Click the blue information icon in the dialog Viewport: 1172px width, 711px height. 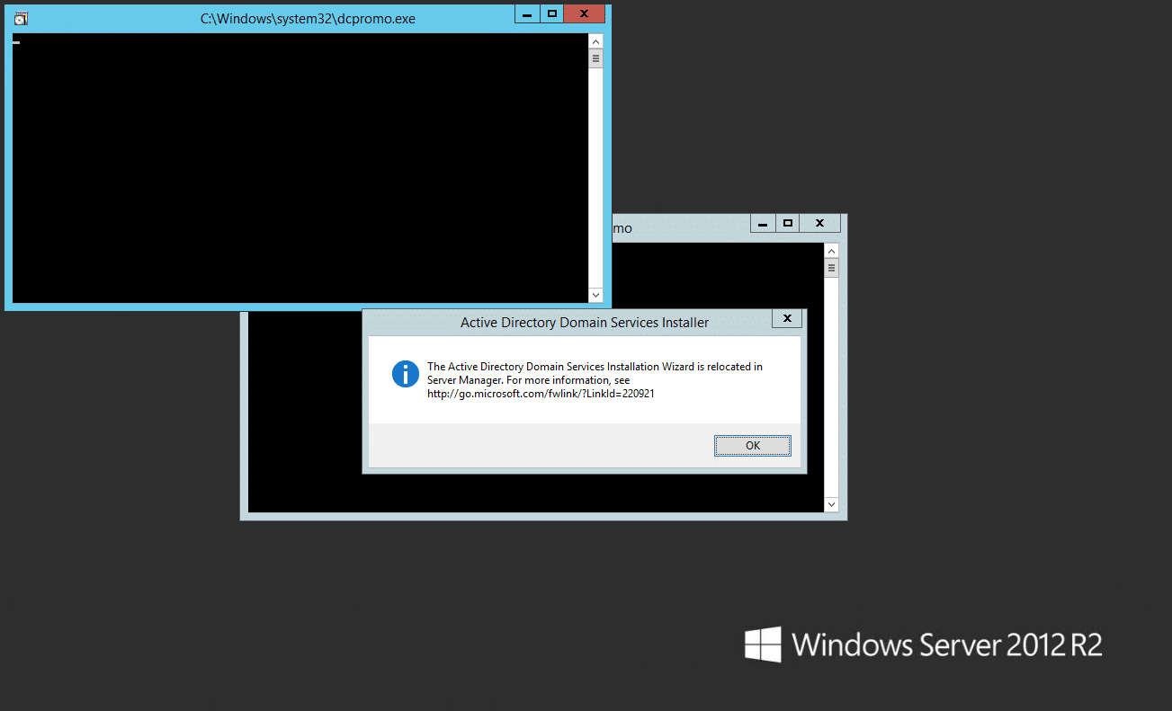click(406, 374)
